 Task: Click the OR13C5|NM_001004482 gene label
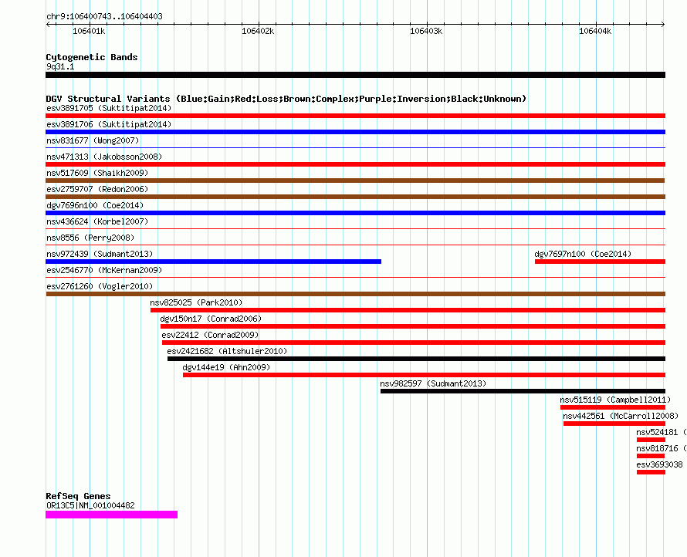90,505
